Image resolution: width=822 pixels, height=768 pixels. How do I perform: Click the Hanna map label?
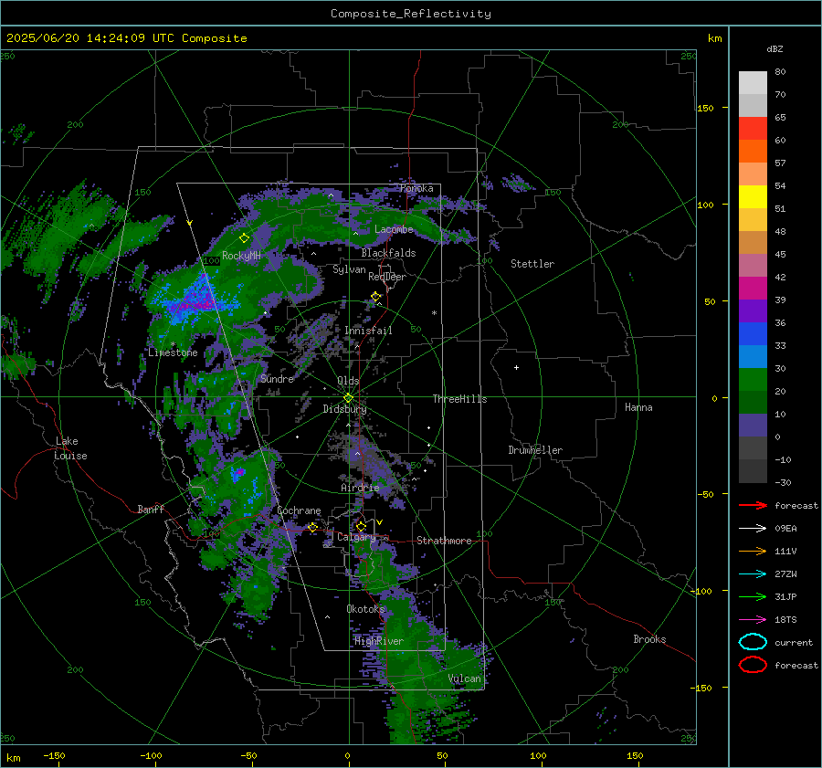(638, 407)
